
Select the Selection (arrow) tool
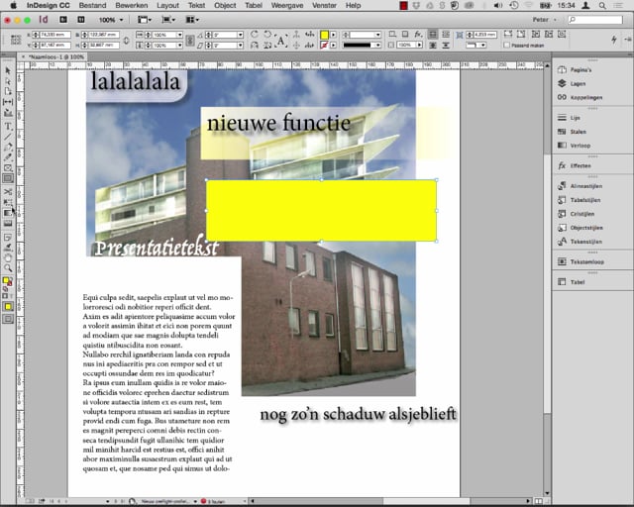tap(8, 70)
